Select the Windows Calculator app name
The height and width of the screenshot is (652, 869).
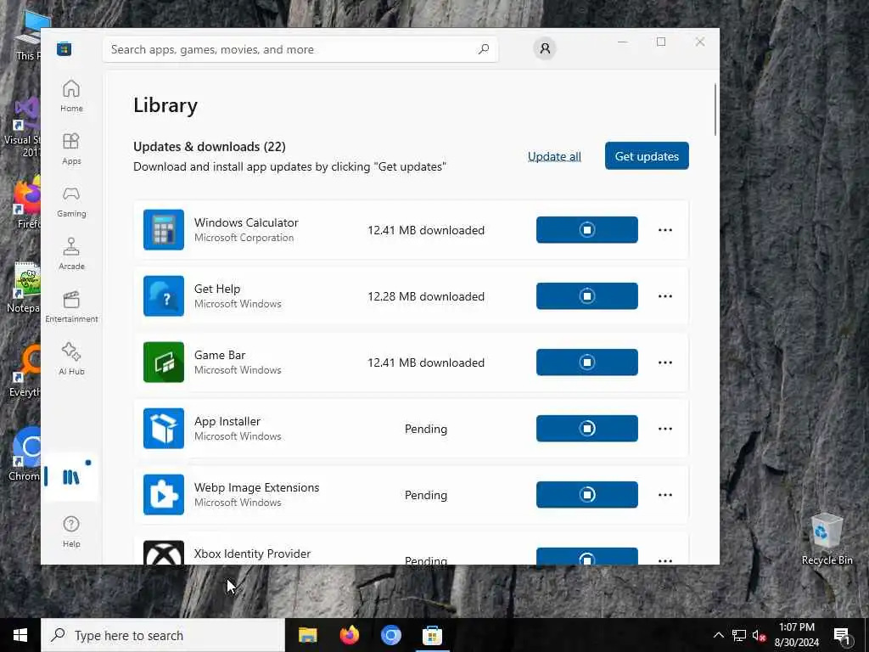click(x=246, y=222)
